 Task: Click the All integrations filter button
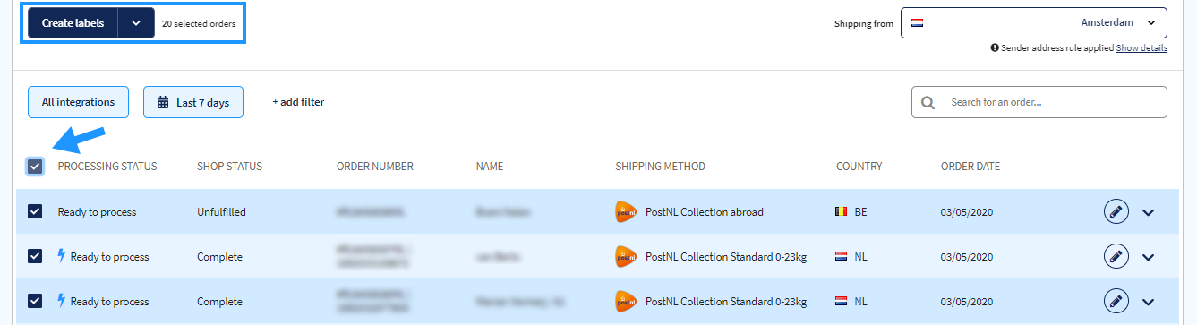coord(78,102)
